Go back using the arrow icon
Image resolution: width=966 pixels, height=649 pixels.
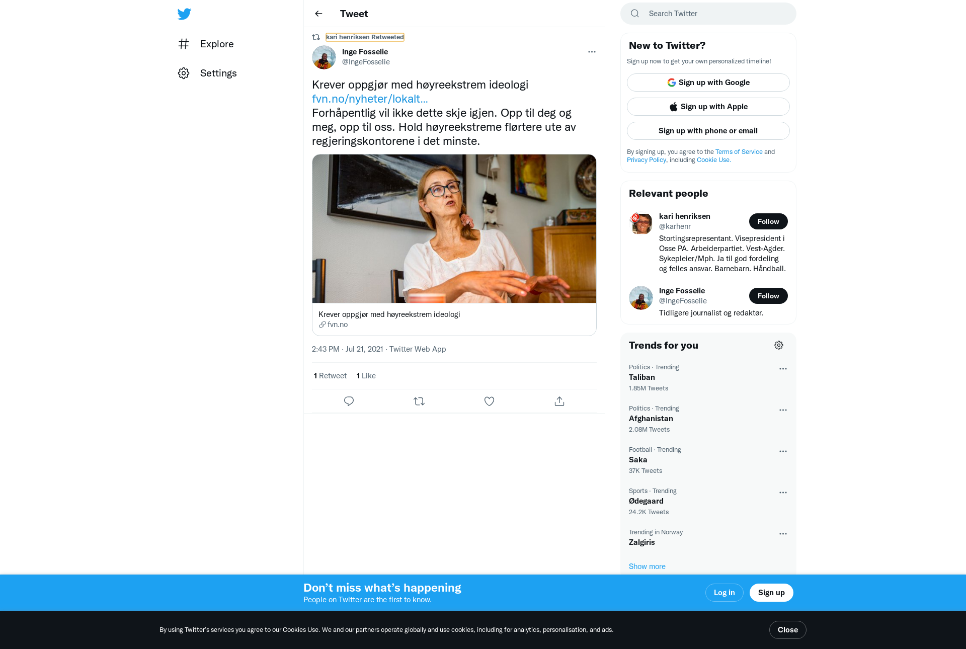(318, 14)
